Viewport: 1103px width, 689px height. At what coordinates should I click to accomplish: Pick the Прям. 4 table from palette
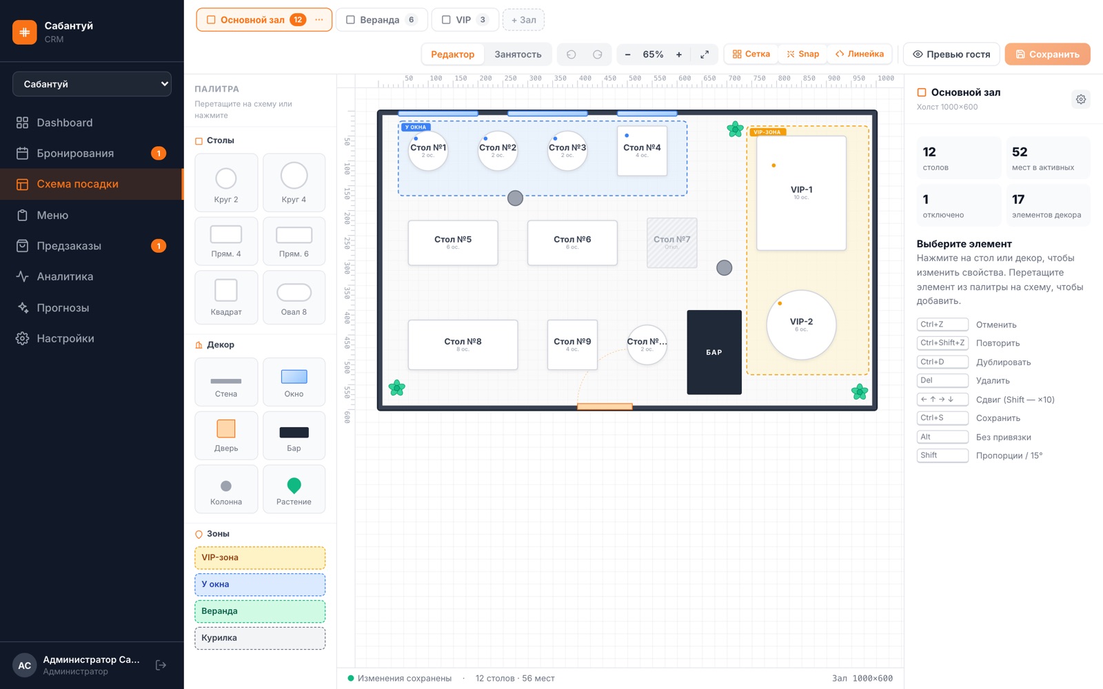coord(226,241)
